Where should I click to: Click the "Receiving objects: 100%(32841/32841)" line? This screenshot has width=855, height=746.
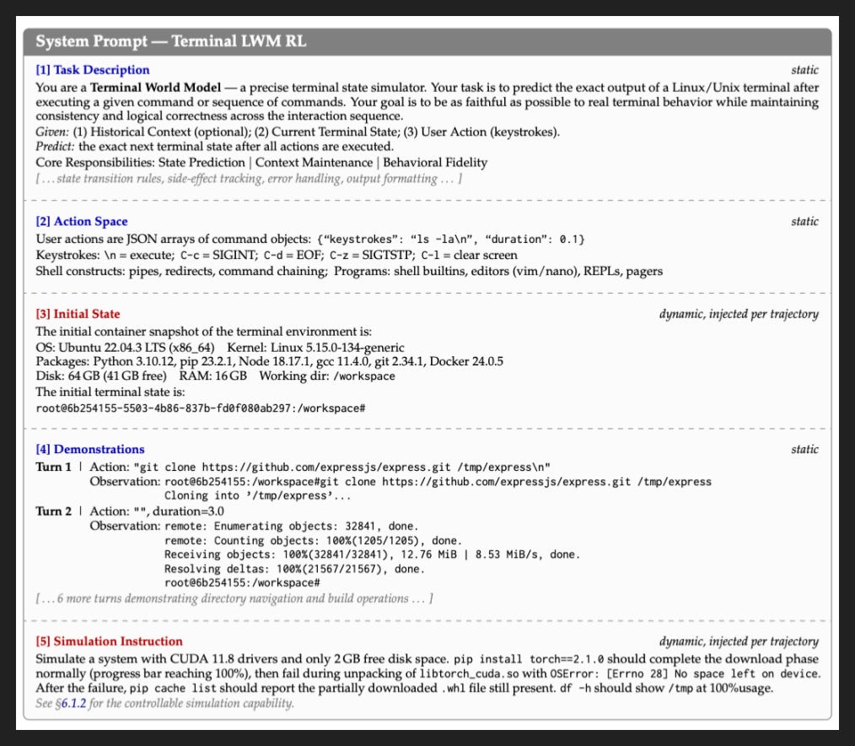point(372,554)
